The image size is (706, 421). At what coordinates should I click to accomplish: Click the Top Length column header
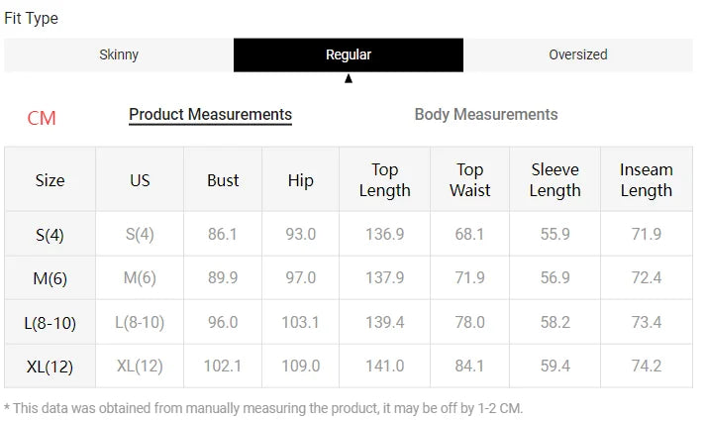(x=384, y=180)
